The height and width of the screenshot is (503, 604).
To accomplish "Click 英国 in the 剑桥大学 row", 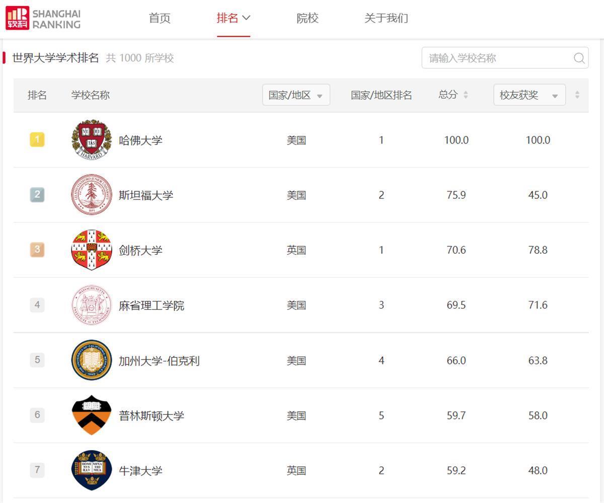I will 296,250.
